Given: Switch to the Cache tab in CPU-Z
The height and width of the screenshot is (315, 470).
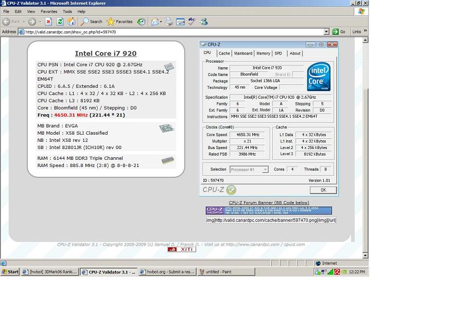Looking at the screenshot, I should pyautogui.click(x=224, y=53).
